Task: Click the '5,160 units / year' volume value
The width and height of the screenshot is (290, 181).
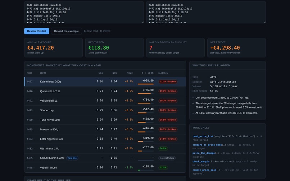Action: click(x=224, y=86)
